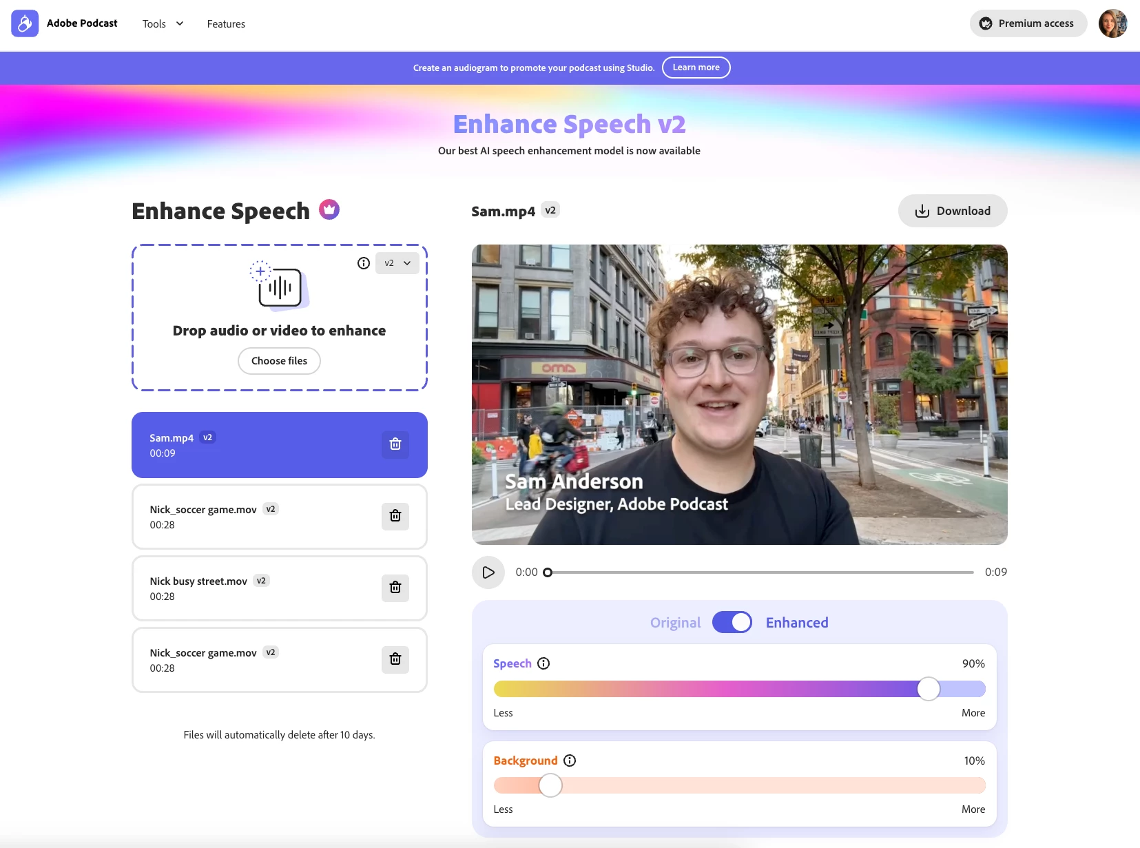Click the 90% Speech value
The width and height of the screenshot is (1140, 848).
(973, 663)
